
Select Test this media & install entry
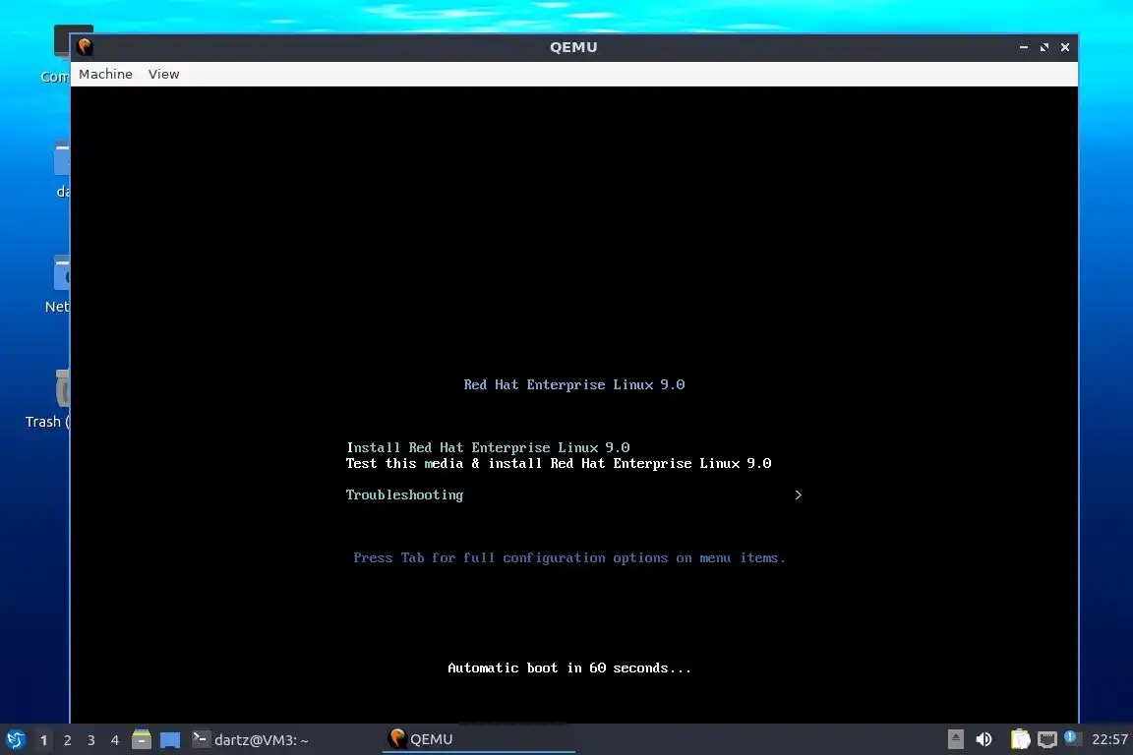click(x=559, y=464)
